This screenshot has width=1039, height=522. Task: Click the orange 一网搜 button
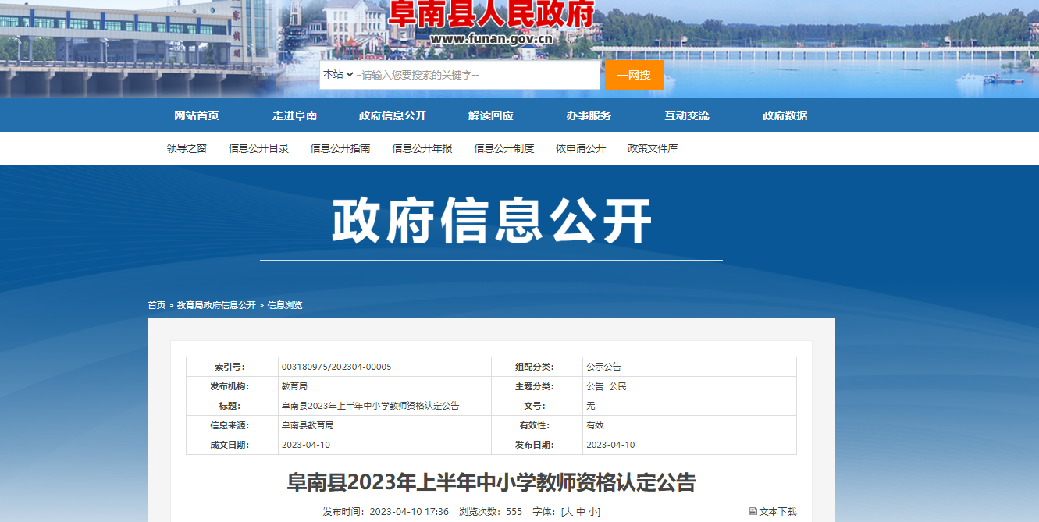[x=634, y=75]
